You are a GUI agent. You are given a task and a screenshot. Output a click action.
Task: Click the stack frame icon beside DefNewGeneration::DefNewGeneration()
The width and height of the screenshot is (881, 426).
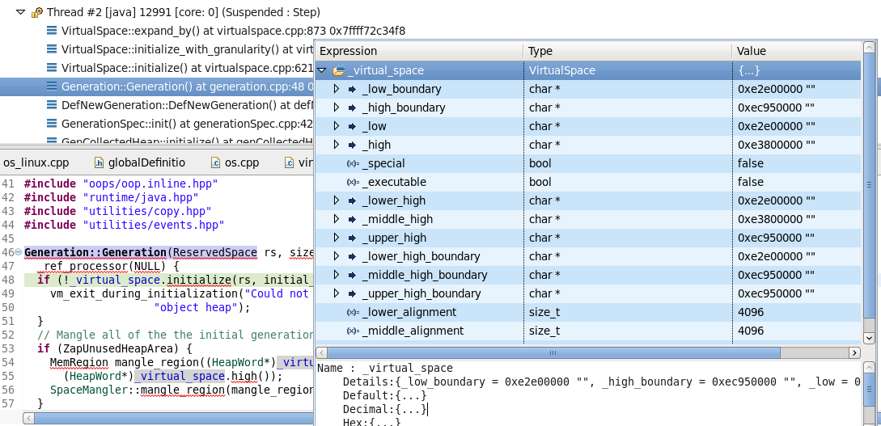52,105
